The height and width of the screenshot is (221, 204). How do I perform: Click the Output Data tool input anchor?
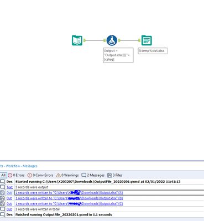tap(139, 40)
